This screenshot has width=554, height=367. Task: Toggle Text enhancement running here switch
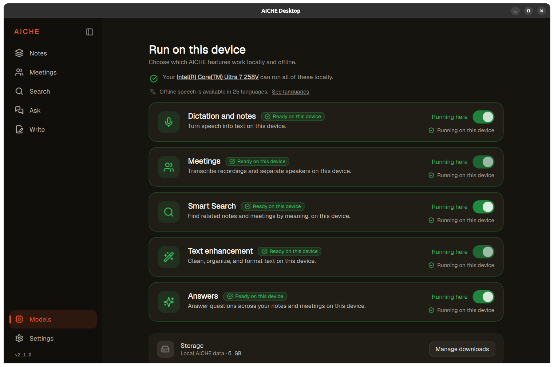(483, 252)
